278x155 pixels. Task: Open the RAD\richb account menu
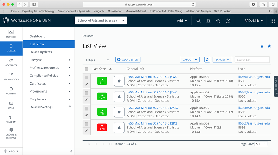254,21
